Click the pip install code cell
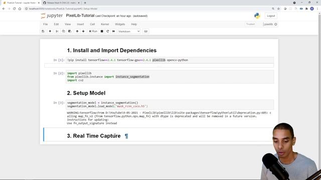321x180 pixels. click(x=170, y=60)
